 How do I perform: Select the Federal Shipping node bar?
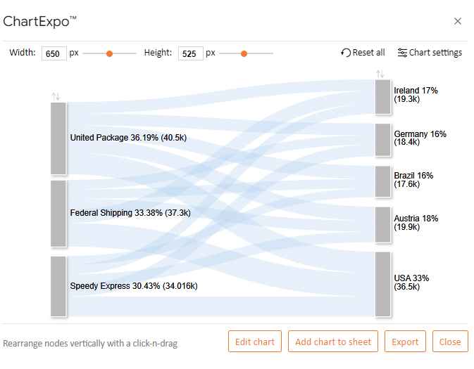point(58,214)
